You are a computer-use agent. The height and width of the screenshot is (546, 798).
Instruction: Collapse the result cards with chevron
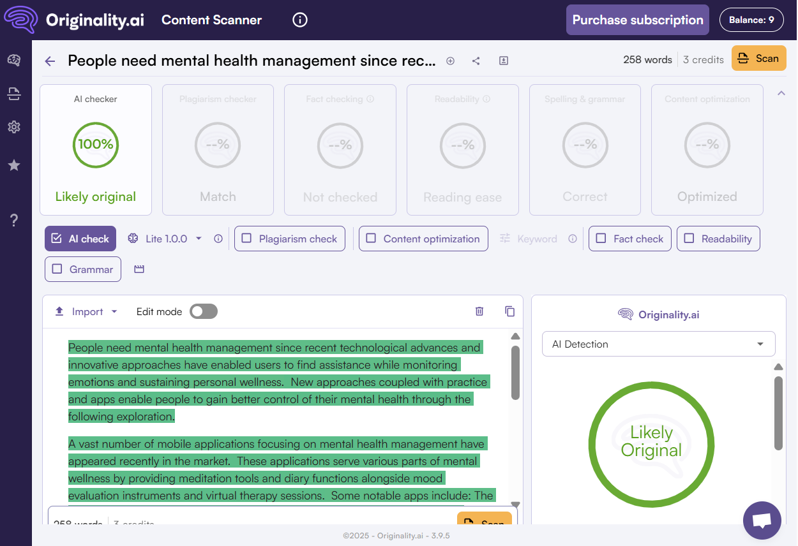[781, 93]
